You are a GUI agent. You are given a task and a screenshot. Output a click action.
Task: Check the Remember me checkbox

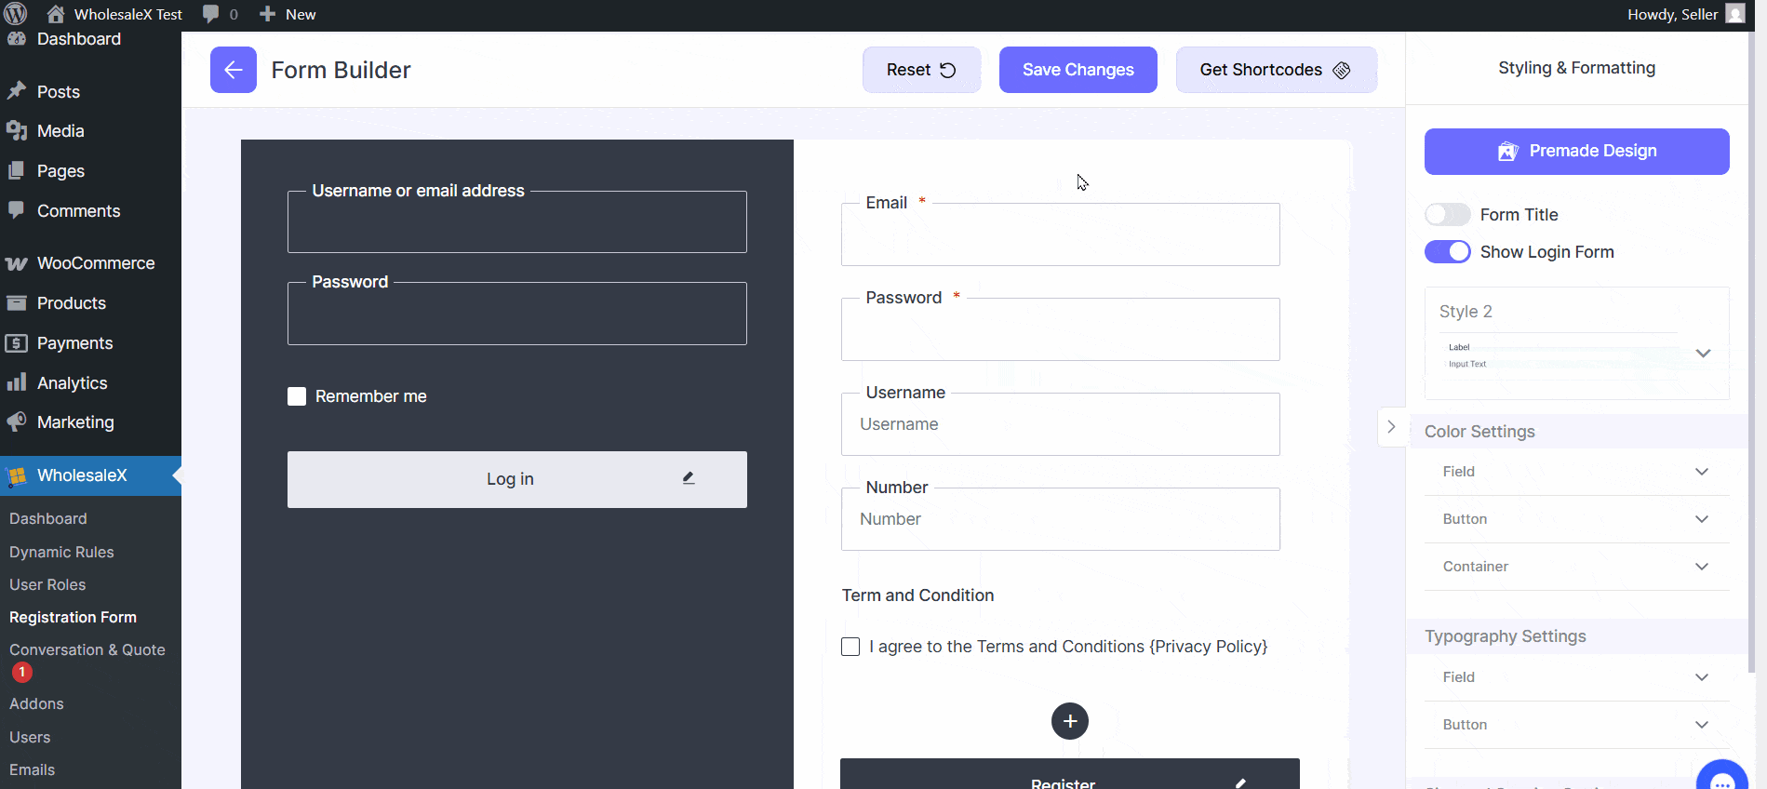(297, 396)
